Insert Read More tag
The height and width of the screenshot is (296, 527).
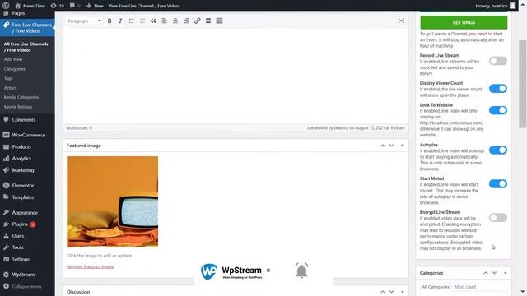pos(208,21)
